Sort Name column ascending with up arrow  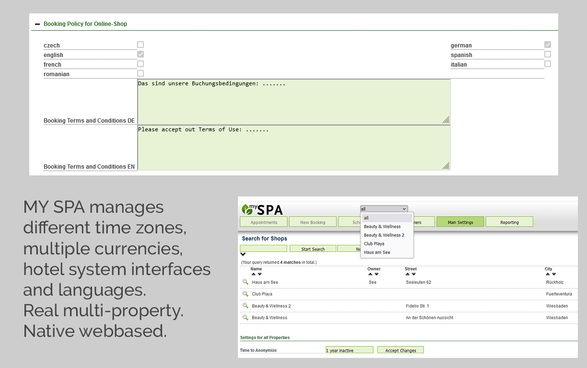[254, 274]
